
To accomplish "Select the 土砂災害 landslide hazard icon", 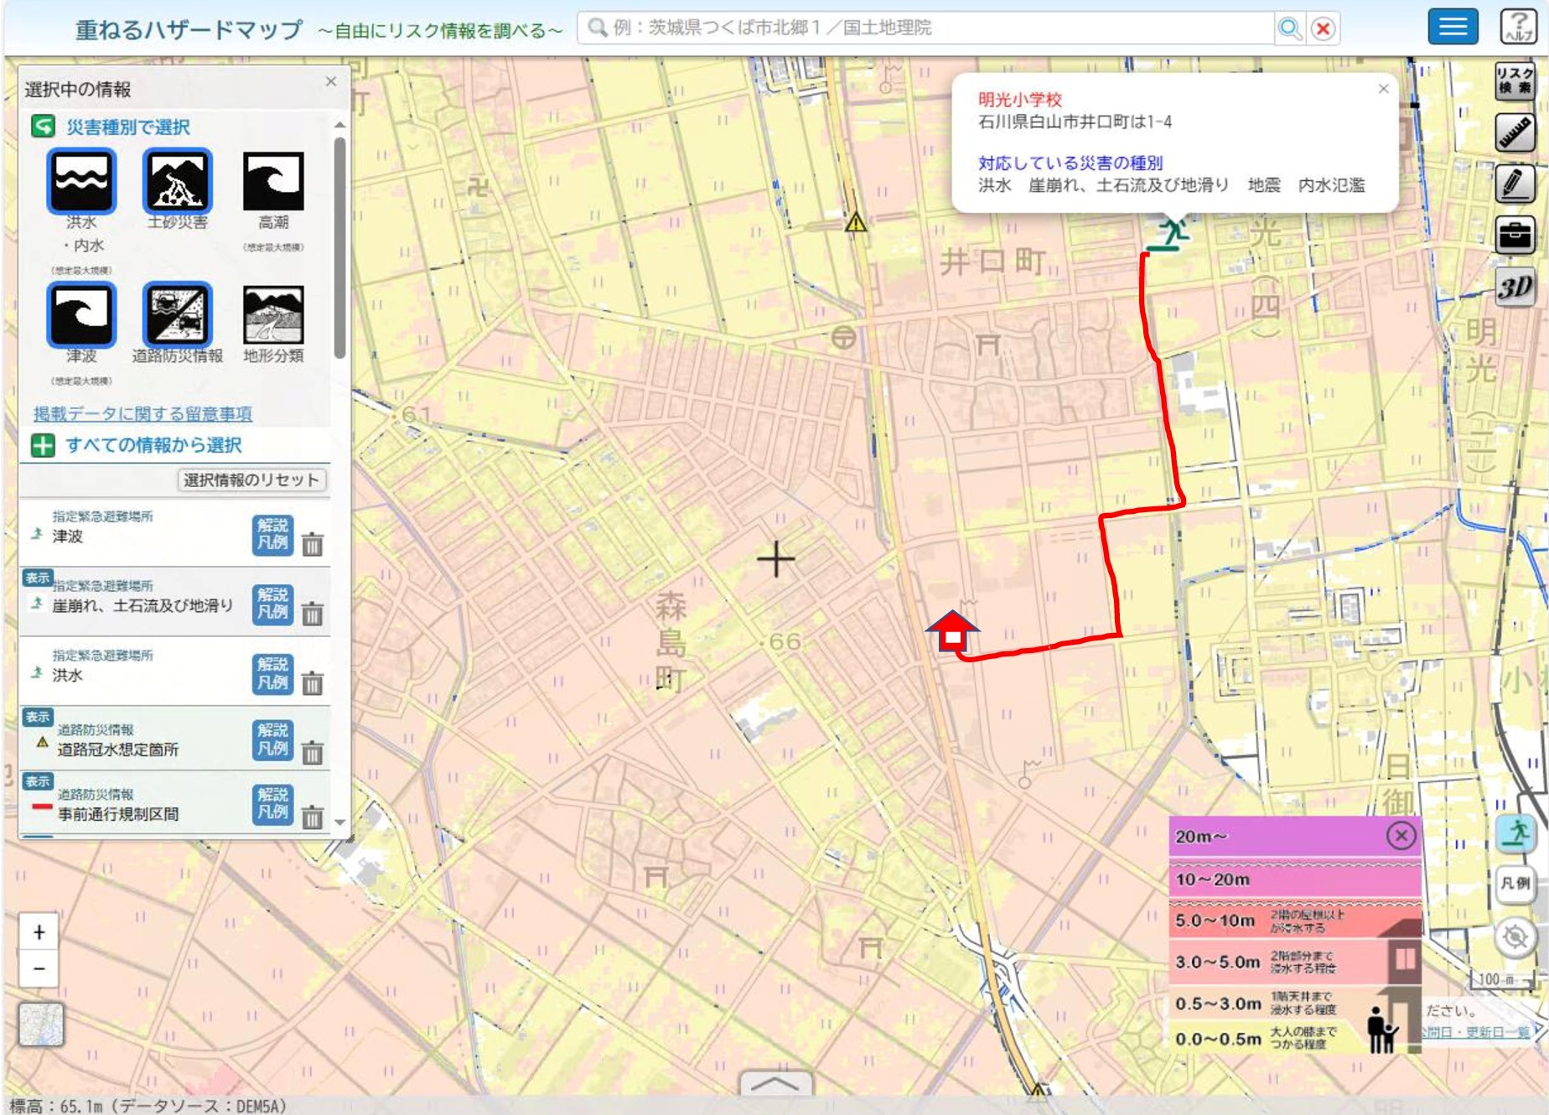I will point(177,181).
